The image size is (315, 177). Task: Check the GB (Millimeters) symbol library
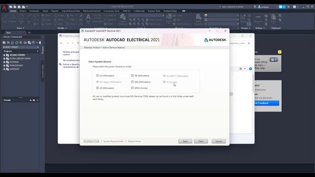(132, 76)
